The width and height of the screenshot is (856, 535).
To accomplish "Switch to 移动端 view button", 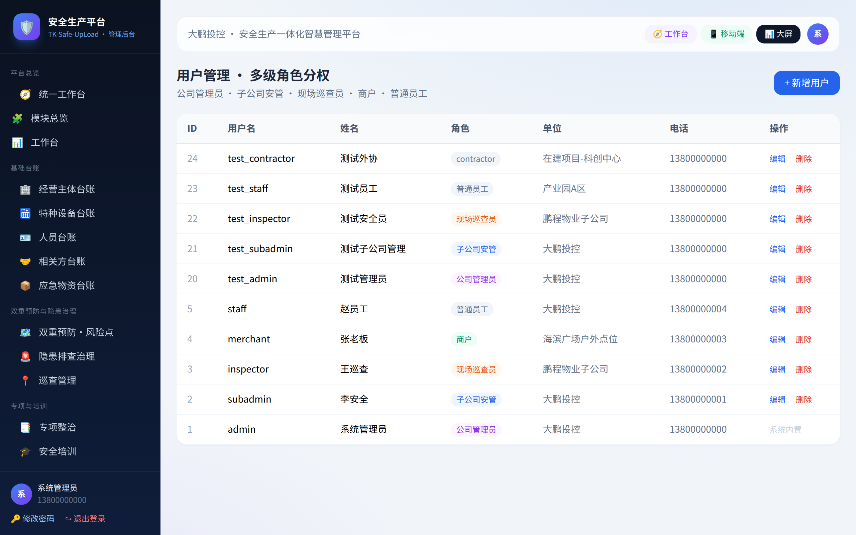I will (727, 34).
